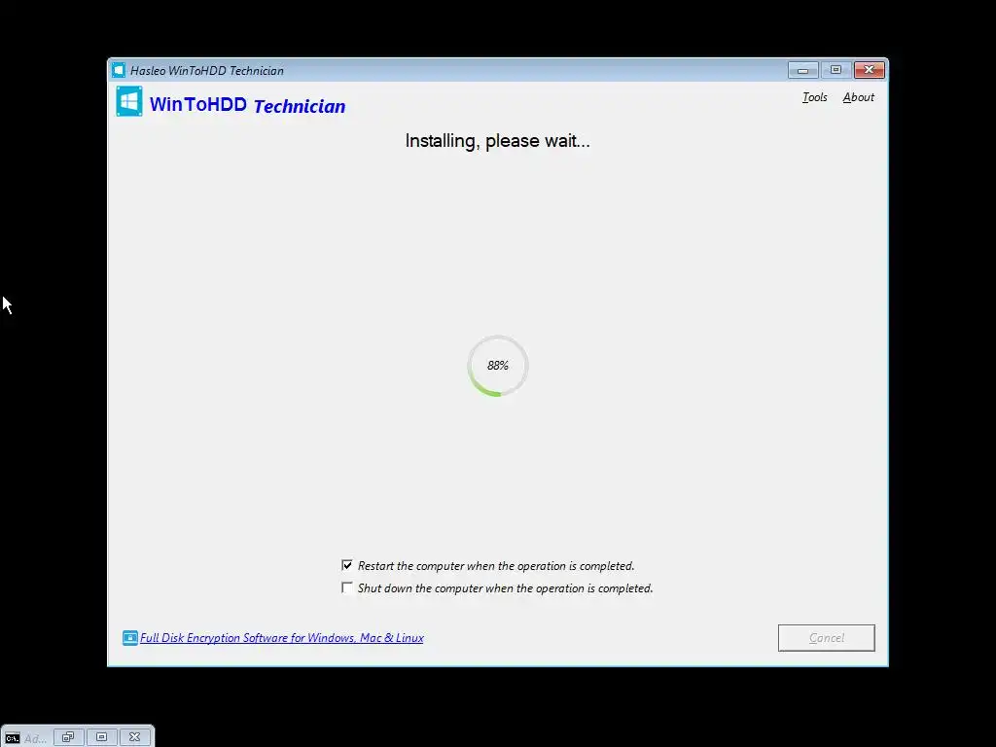Minimize the Hasleo WinToHDD window
Screen dimensions: 996x747
[802, 70]
